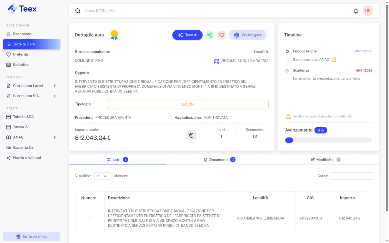
Task: Click table cell 812.043,24 € importo
Action: [x=350, y=218]
